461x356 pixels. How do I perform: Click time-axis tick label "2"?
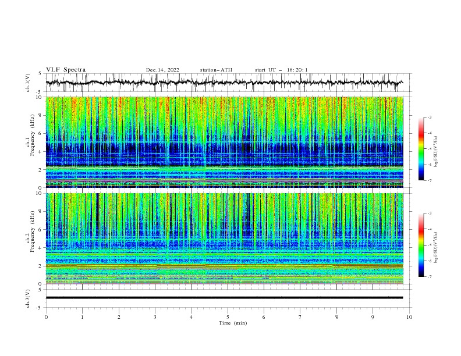click(119, 317)
